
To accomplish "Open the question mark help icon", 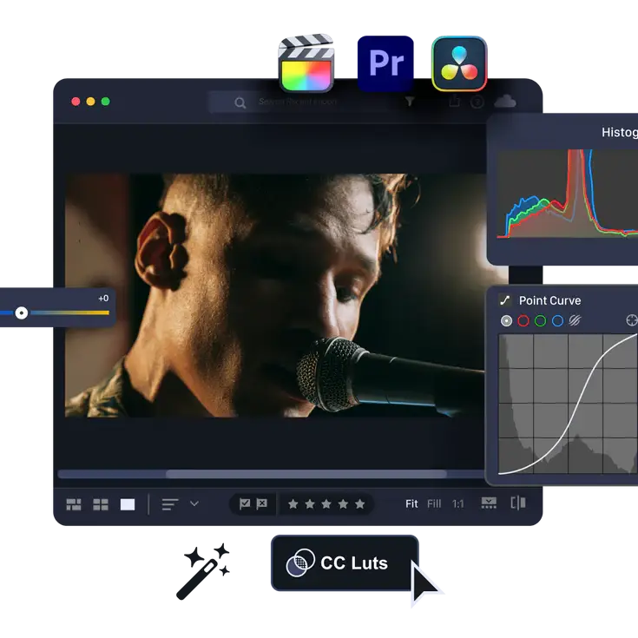I will coord(477,102).
